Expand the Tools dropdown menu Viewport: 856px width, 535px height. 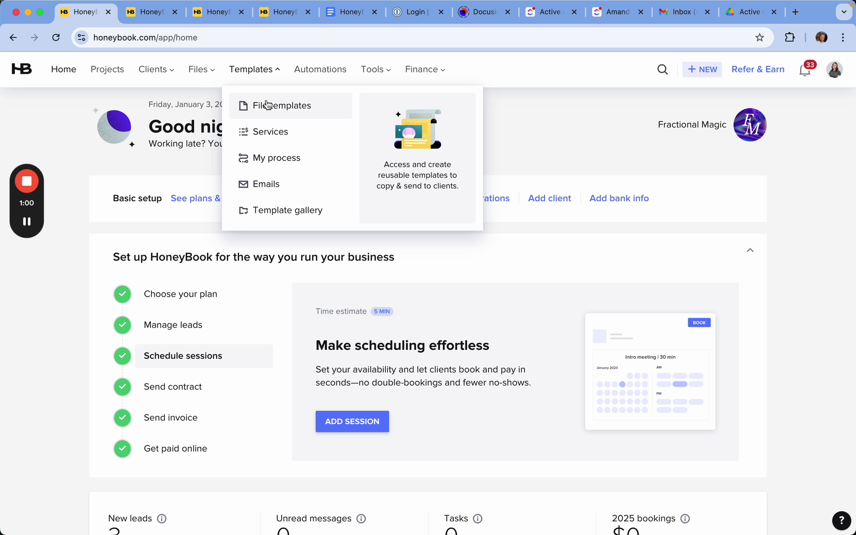376,69
